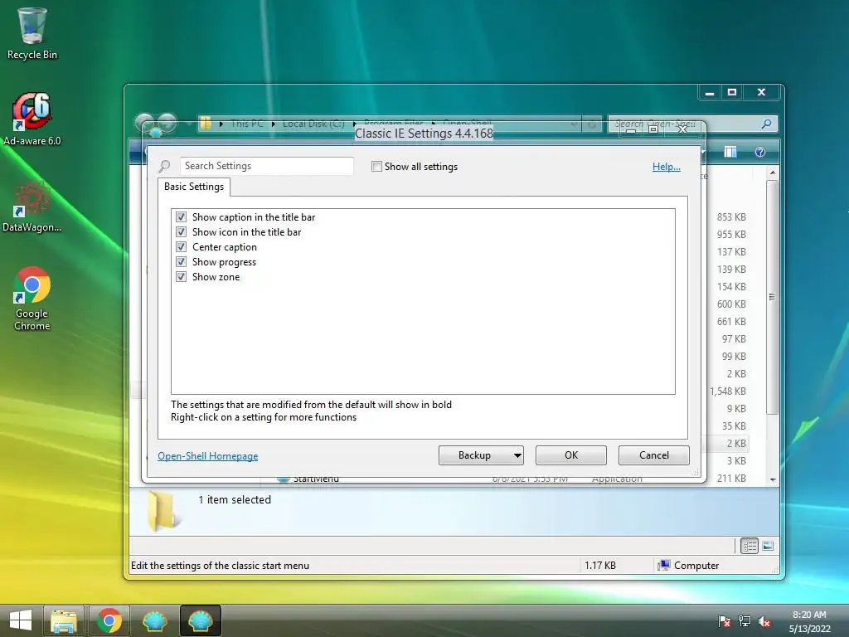The image size is (849, 637).
Task: Uncheck Show caption in the title bar
Action: pyautogui.click(x=181, y=217)
